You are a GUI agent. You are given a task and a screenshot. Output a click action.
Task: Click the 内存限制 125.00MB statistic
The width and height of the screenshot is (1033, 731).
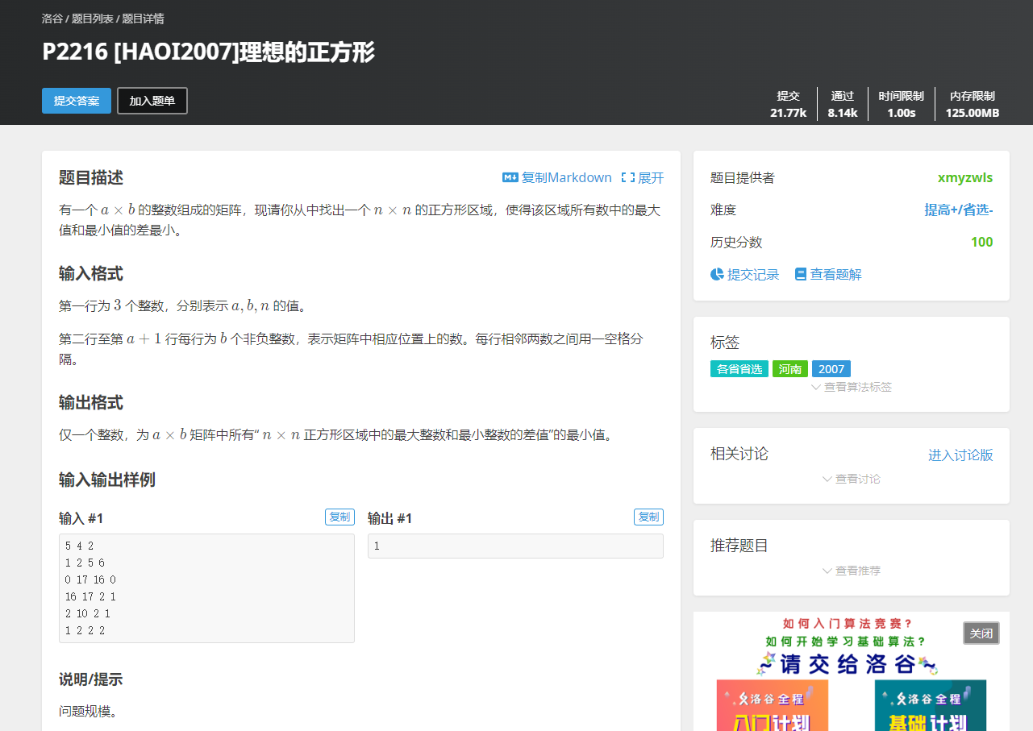pos(973,104)
